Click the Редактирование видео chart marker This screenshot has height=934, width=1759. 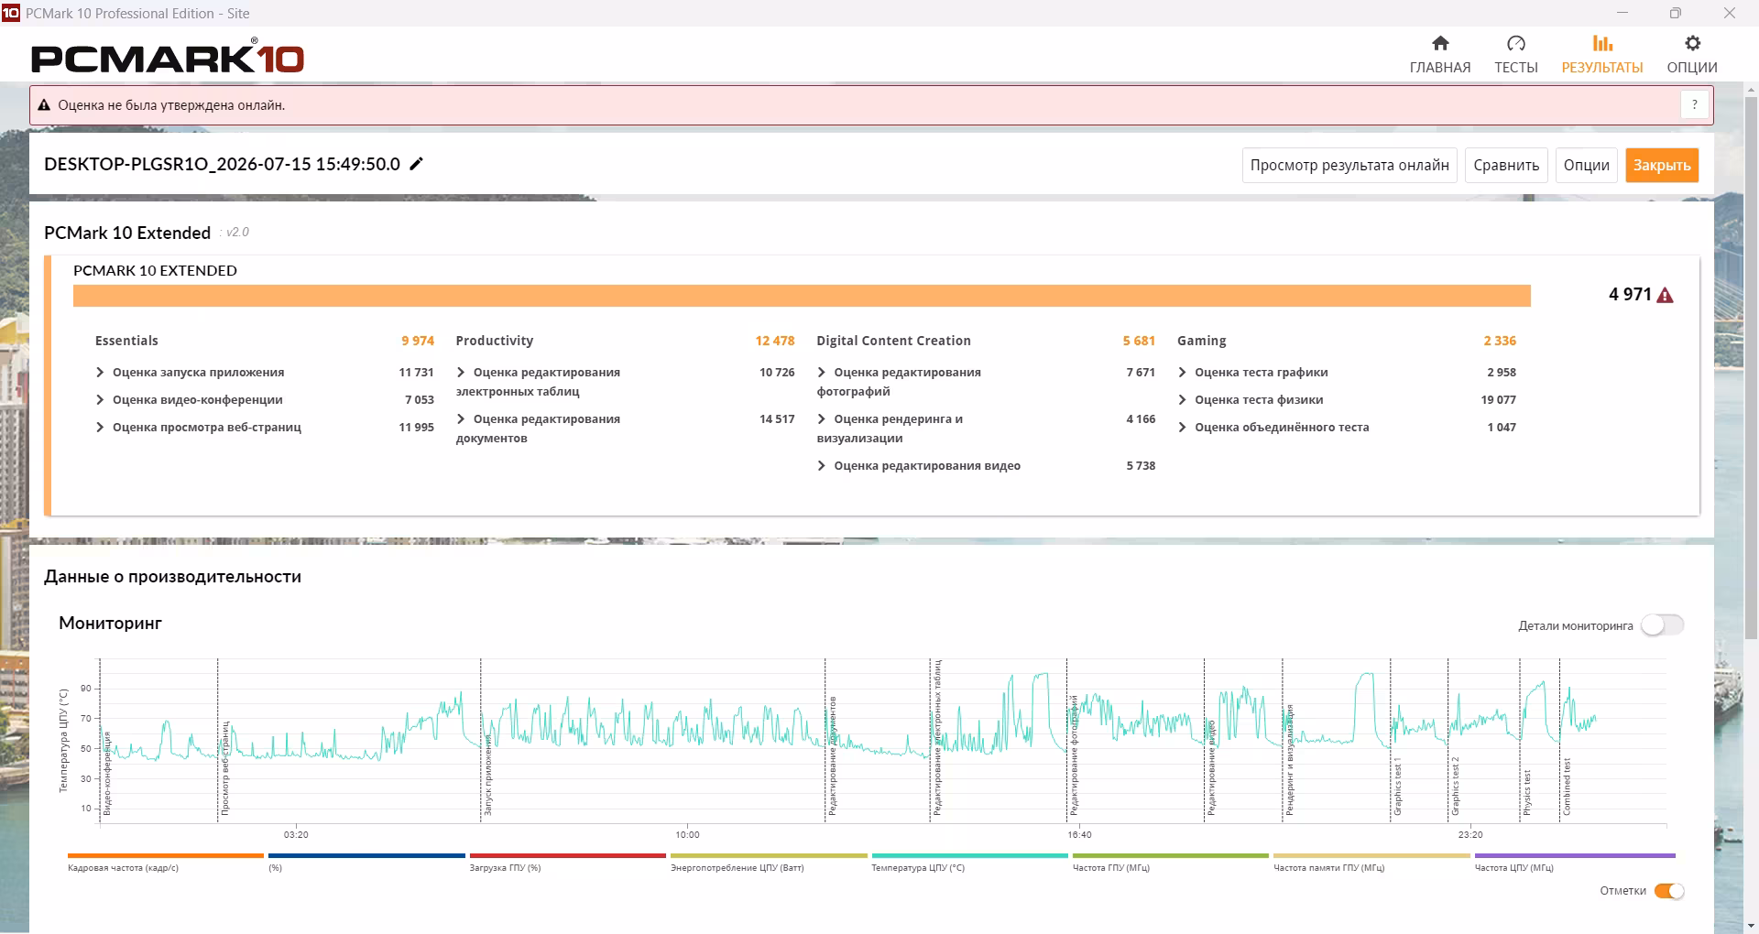[x=1211, y=767]
